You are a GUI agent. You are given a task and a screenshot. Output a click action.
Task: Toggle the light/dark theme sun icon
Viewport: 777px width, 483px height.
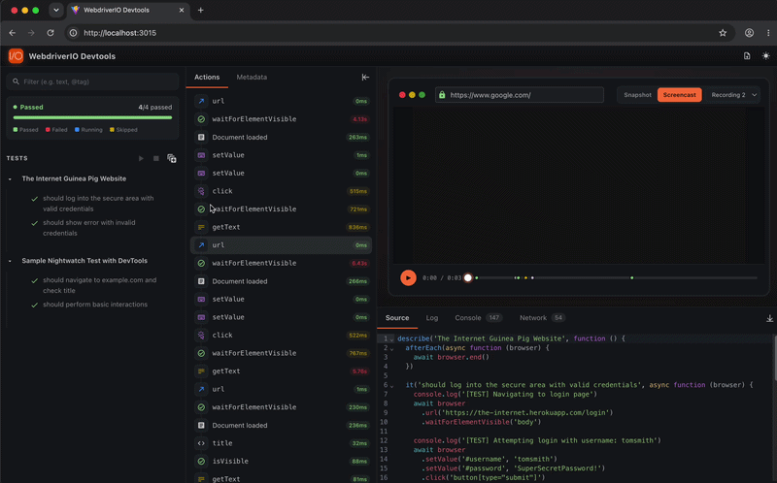coord(765,56)
